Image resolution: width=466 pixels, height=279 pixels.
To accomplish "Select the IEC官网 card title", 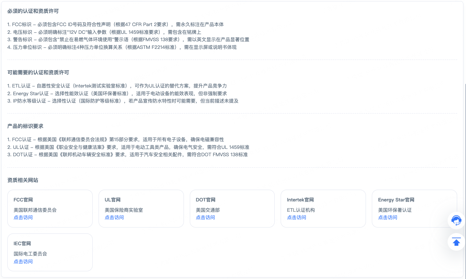I will click(x=22, y=244).
